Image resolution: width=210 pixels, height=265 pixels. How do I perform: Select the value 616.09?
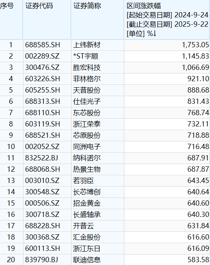point(198,248)
